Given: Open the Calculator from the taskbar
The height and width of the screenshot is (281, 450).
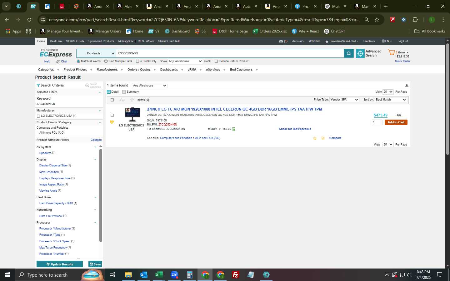Looking at the screenshot, I should pyautogui.click(x=189, y=275).
